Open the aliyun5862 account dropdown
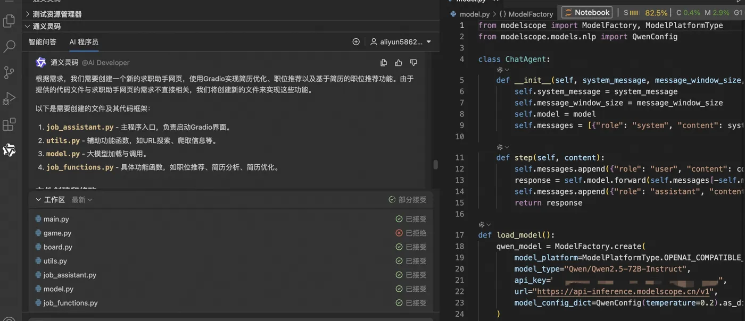The image size is (745, 321). coord(400,41)
